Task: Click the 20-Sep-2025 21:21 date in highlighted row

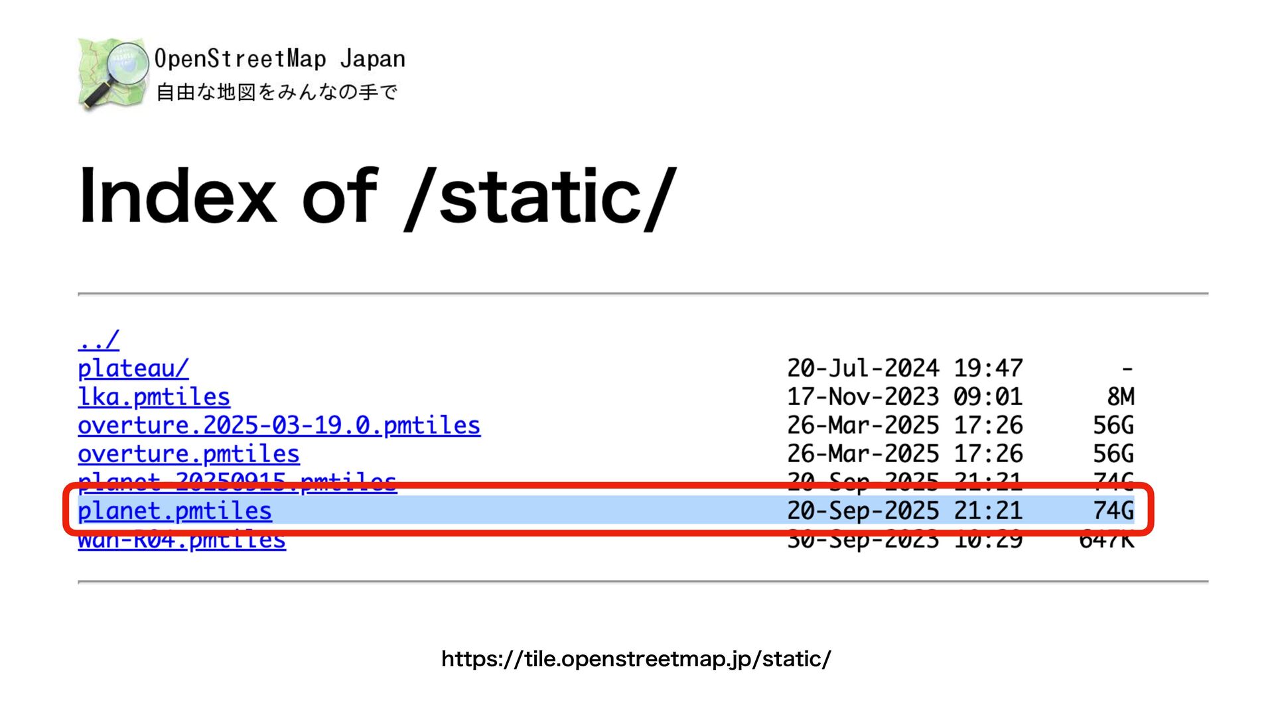Action: click(x=904, y=511)
